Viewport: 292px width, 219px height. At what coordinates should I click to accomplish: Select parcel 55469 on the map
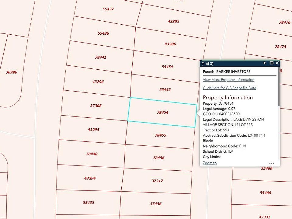coord(266,169)
